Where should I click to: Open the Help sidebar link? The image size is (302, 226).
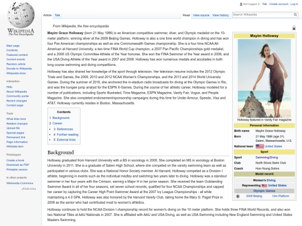coord(10,87)
